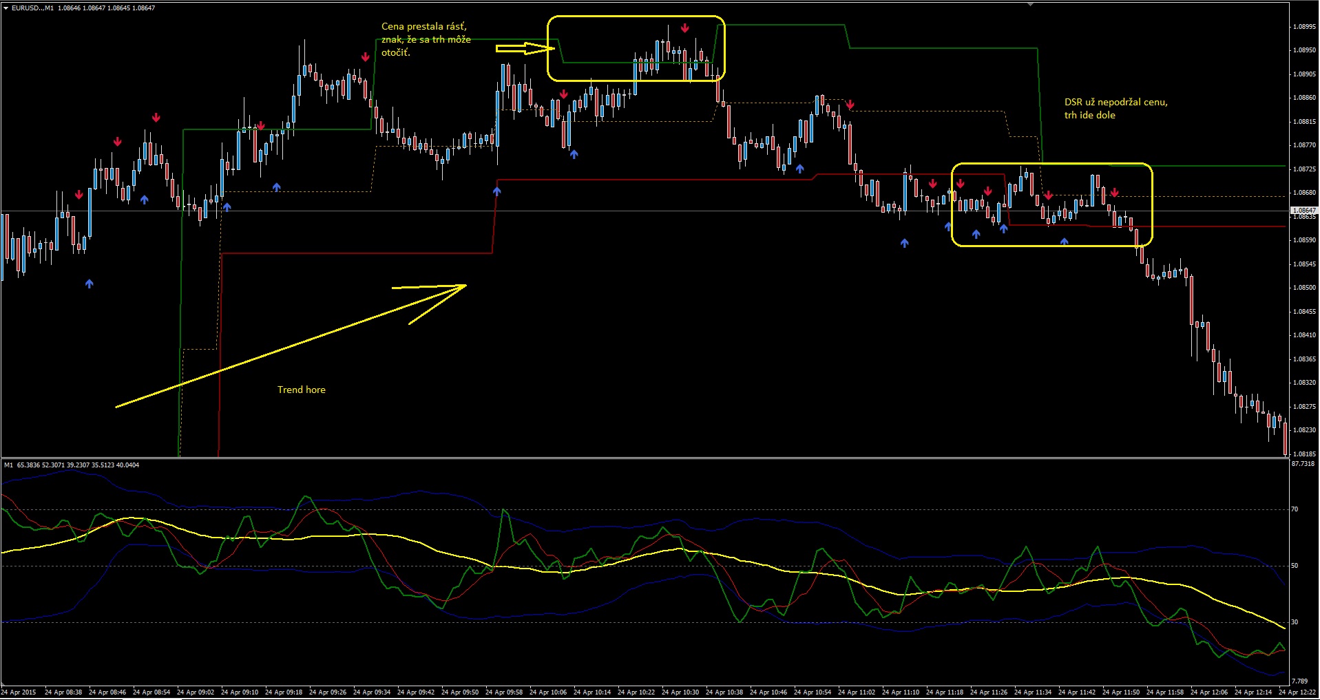Select the hollow yellow arrow pointing right

tap(525, 48)
